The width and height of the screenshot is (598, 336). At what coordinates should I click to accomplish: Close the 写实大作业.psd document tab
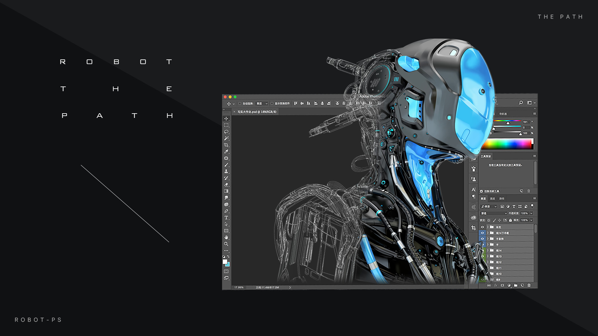coord(235,112)
